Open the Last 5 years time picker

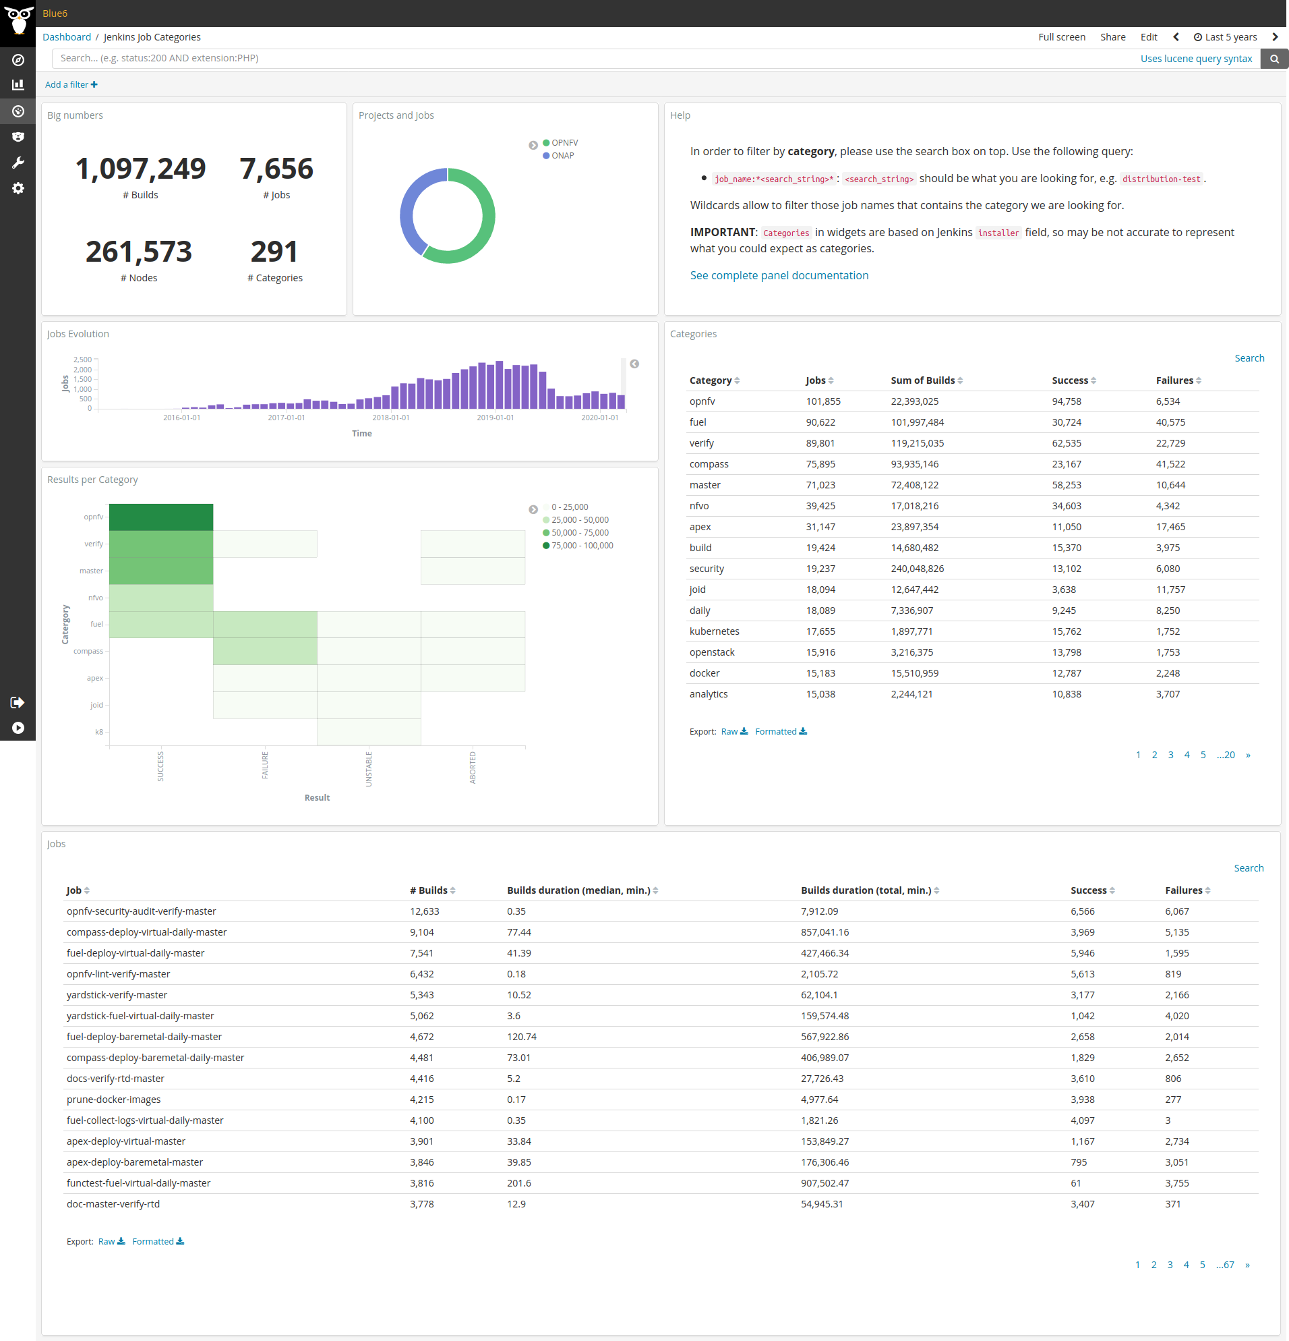(1226, 37)
